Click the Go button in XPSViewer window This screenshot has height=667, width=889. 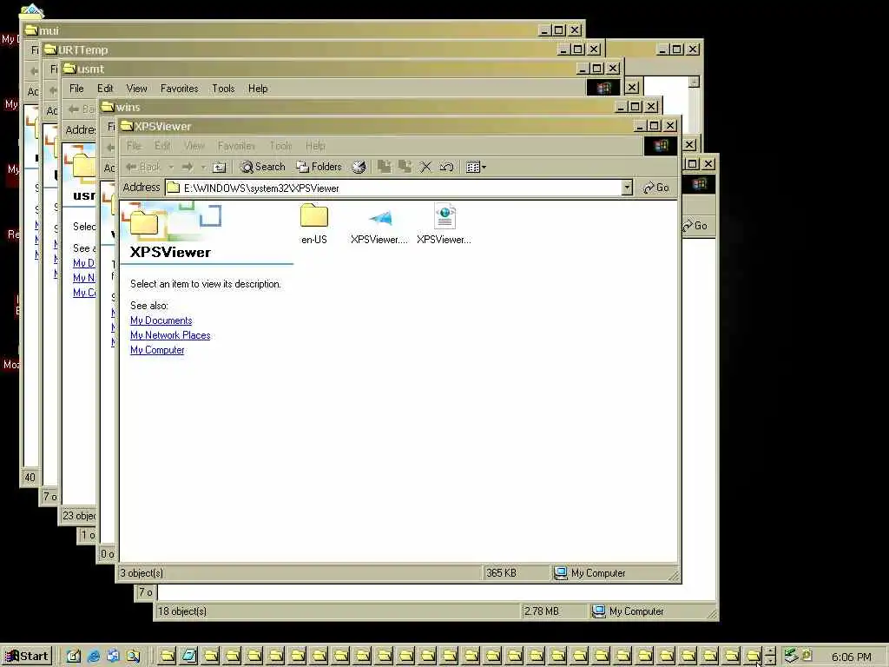coord(656,188)
